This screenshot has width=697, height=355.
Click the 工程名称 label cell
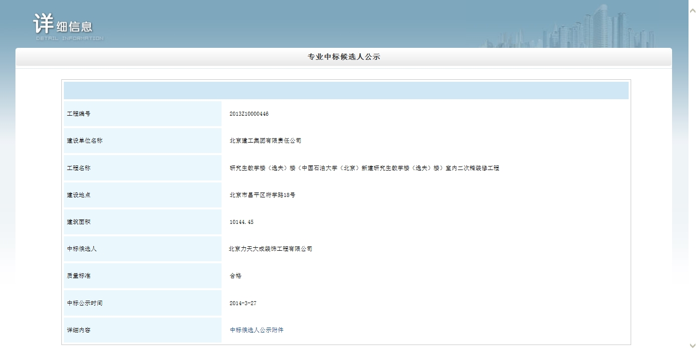(142, 168)
